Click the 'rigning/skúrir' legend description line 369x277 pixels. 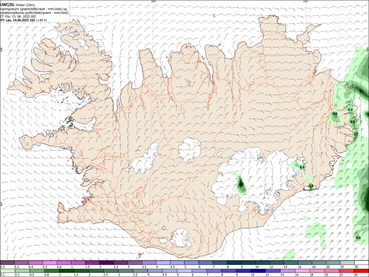click(33, 9)
